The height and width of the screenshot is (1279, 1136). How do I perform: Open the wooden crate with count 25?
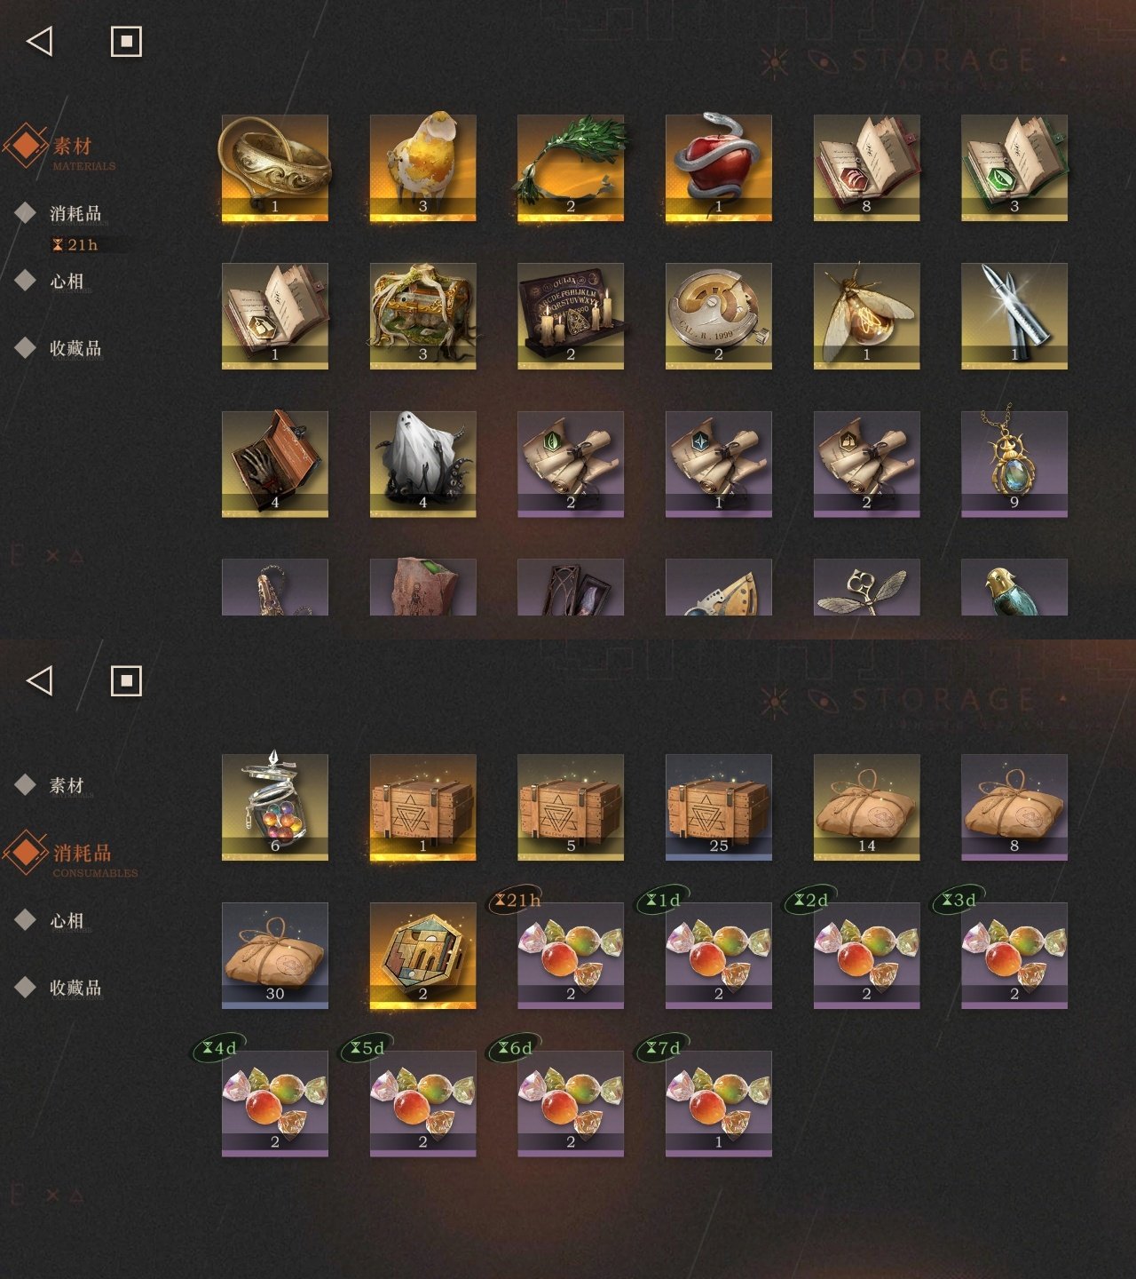coord(719,807)
